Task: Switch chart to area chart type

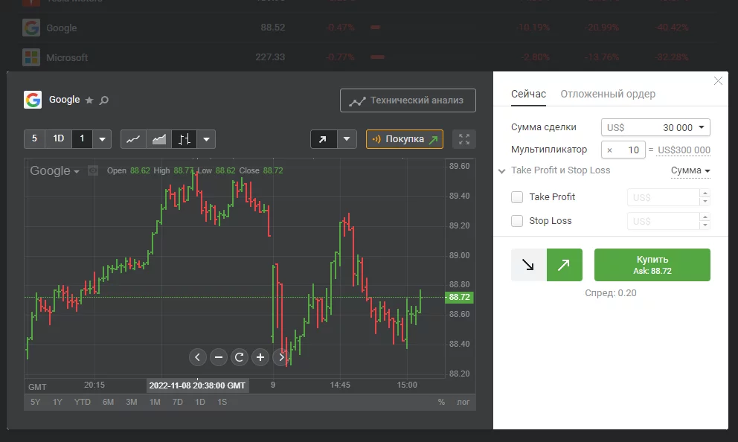Action: pos(158,139)
